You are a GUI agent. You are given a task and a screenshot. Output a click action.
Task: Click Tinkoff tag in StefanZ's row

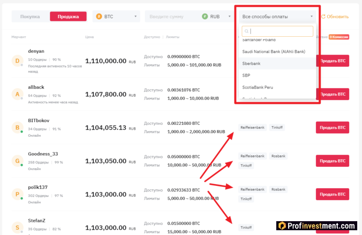(x=246, y=227)
